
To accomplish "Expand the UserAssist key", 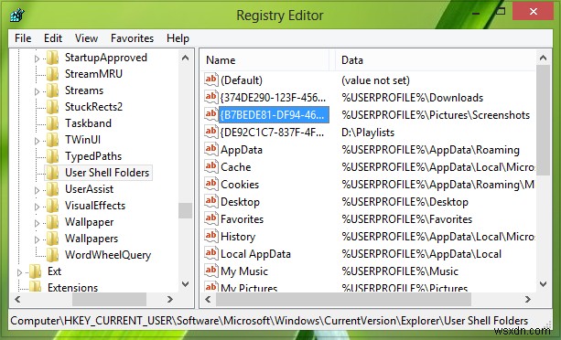I will [x=37, y=190].
